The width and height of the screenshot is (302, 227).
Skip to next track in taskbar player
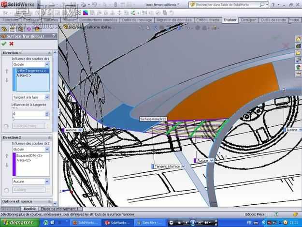click(200, 223)
